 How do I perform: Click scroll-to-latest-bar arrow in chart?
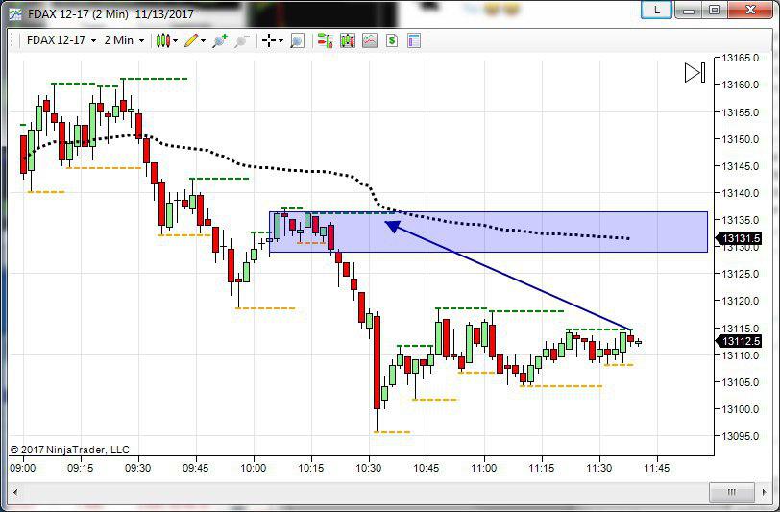(695, 73)
